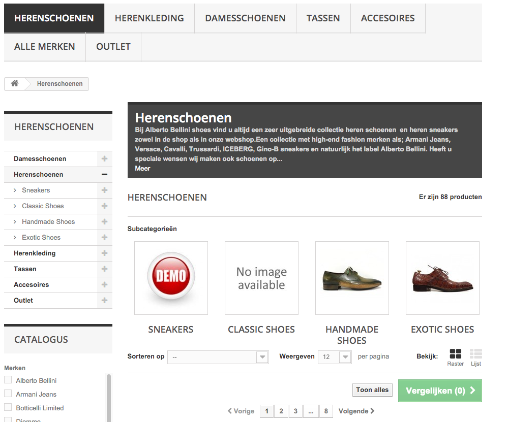
Task: Check the Botticelli Limited brand filter
Action: click(8, 407)
